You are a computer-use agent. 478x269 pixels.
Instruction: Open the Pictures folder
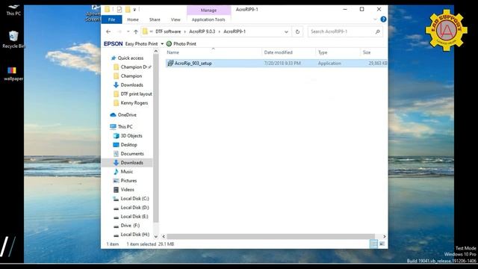125,181
